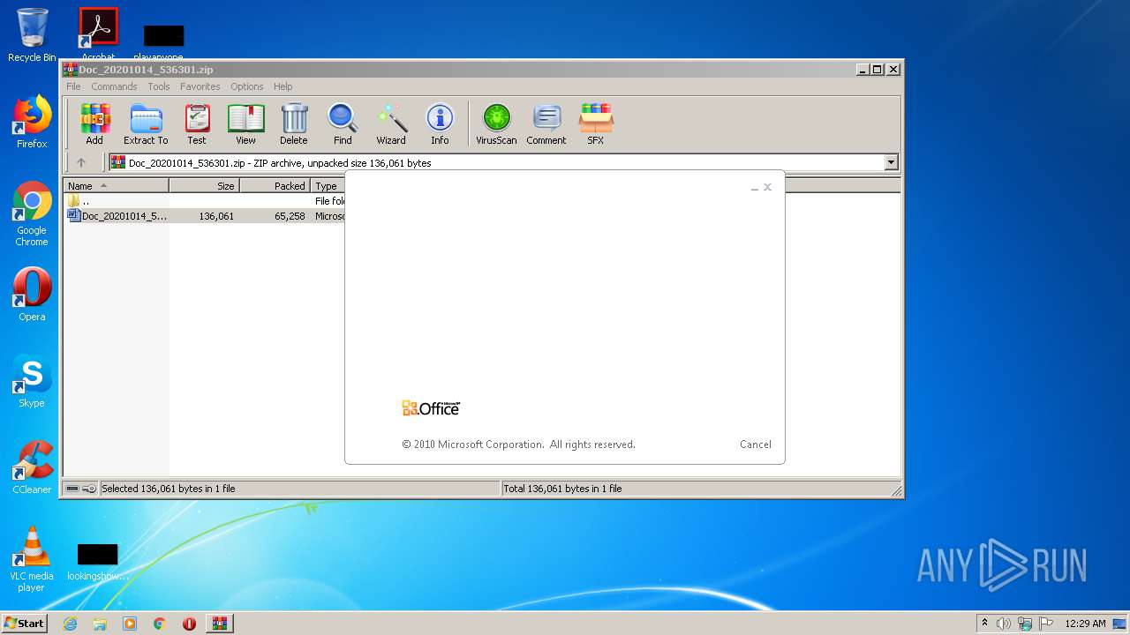
Task: Open Acrobat Reader desktop shortcut
Action: click(99, 34)
